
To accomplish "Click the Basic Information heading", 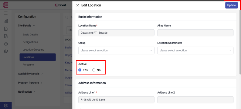I will pos(90,17).
